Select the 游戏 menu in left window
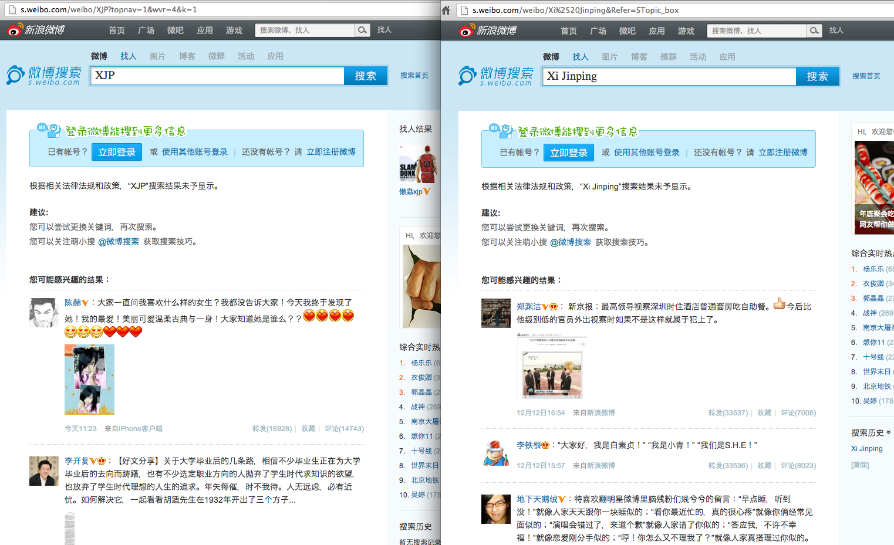The image size is (894, 545). click(x=234, y=31)
